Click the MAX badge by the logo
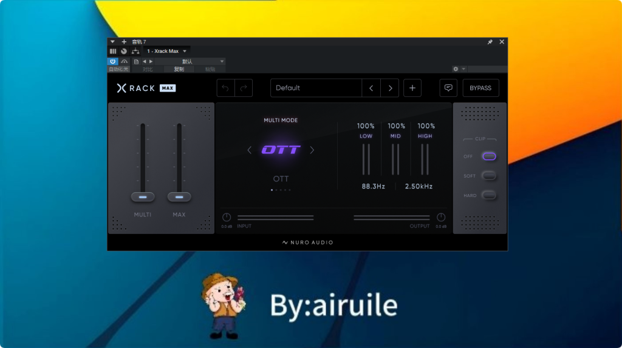622x348 pixels. pos(168,88)
